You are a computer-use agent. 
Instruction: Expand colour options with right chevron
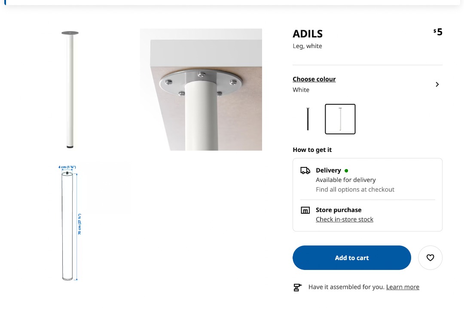coord(437,85)
